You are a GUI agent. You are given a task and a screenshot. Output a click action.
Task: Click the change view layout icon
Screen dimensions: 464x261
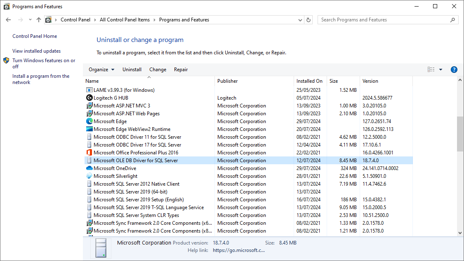pyautogui.click(x=431, y=70)
